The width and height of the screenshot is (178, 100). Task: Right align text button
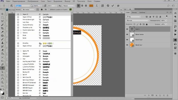pyautogui.click(x=86, y=6)
